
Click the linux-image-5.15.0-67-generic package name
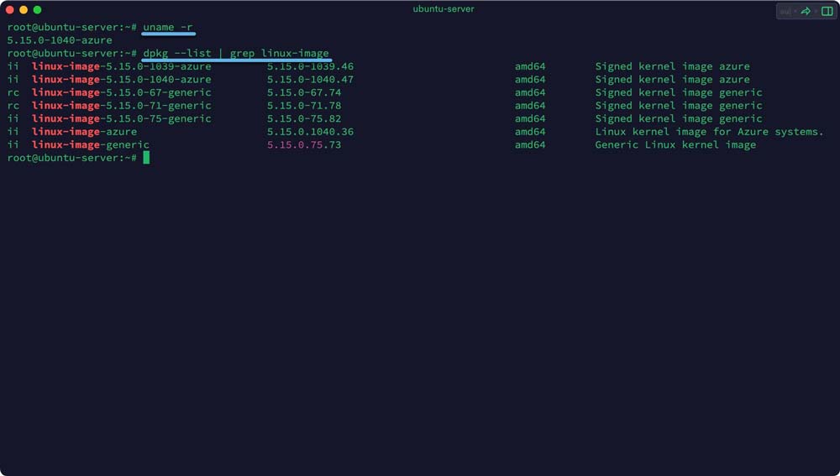pyautogui.click(x=122, y=92)
